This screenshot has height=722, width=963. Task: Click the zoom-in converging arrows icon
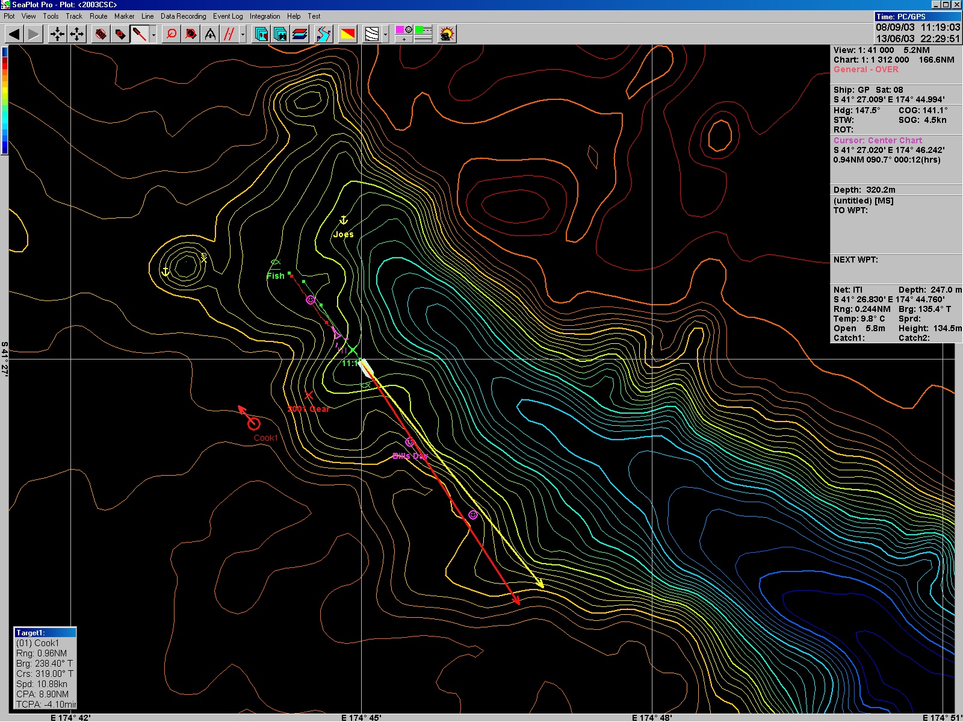(57, 34)
